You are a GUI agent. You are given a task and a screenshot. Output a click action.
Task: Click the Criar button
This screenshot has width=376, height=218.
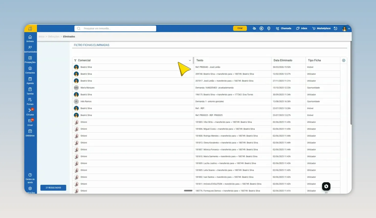coord(240,28)
